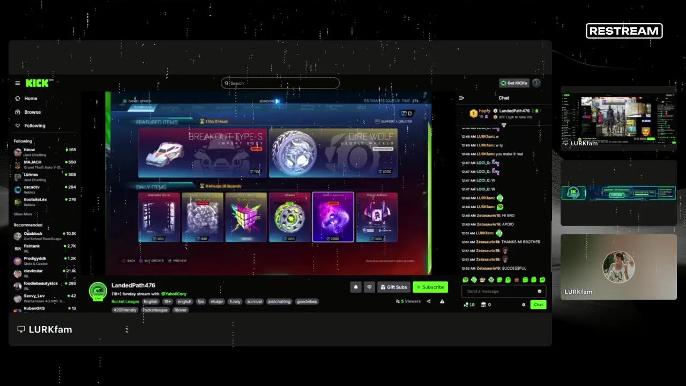This screenshot has height=386, width=686.
Task: Select the survival stream tag
Action: (255, 301)
